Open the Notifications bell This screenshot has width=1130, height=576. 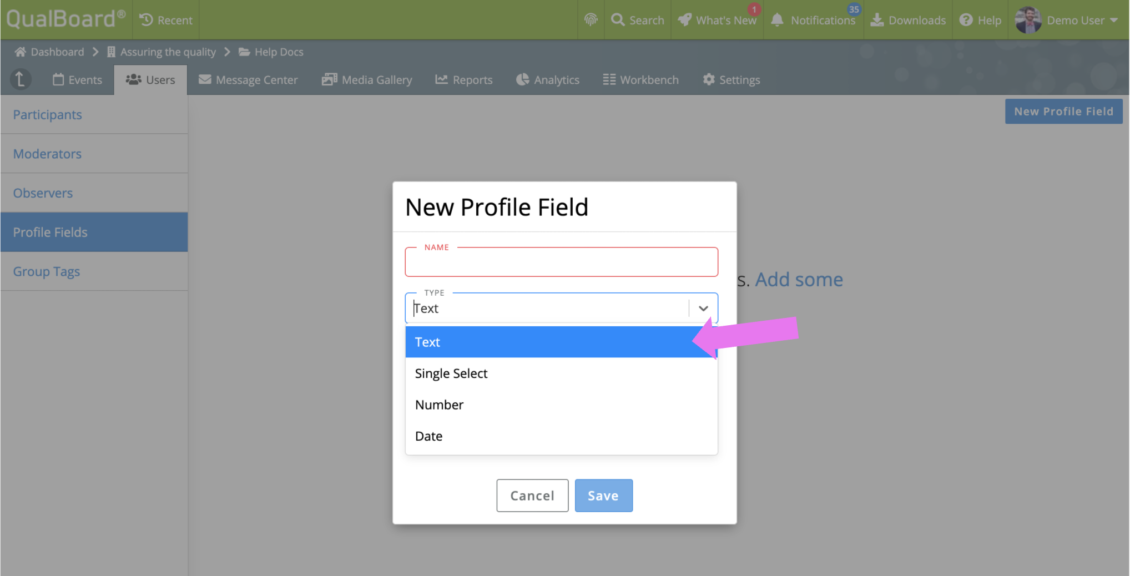coord(777,20)
